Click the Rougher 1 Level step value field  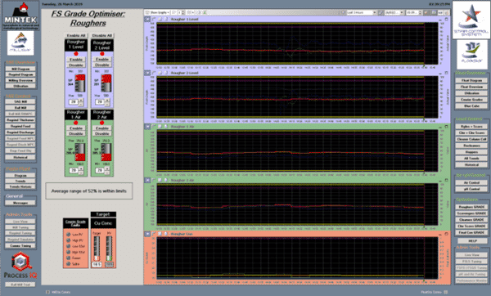tap(74, 101)
